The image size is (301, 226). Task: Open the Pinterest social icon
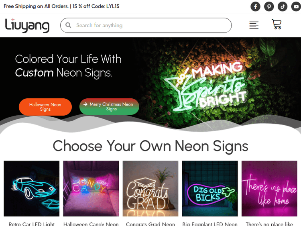(x=269, y=6)
